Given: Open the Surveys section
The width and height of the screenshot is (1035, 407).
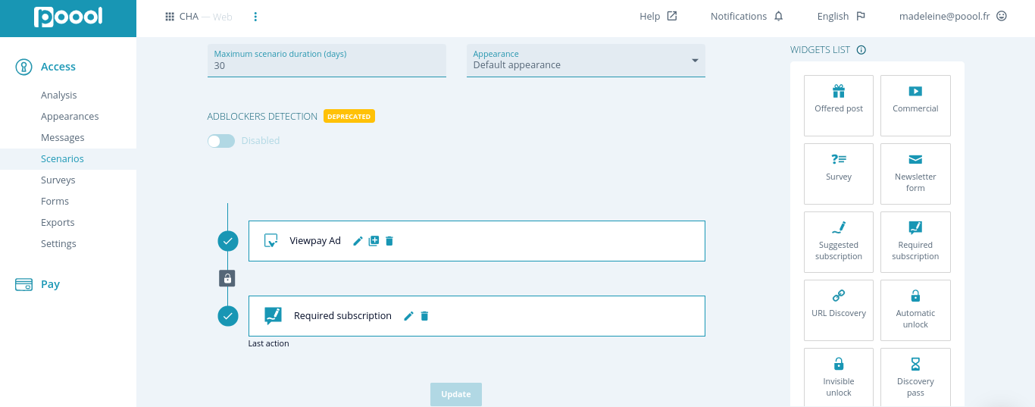Looking at the screenshot, I should tap(58, 180).
